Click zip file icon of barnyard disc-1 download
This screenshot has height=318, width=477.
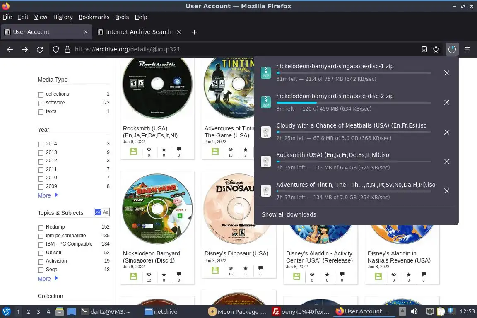coord(266,73)
